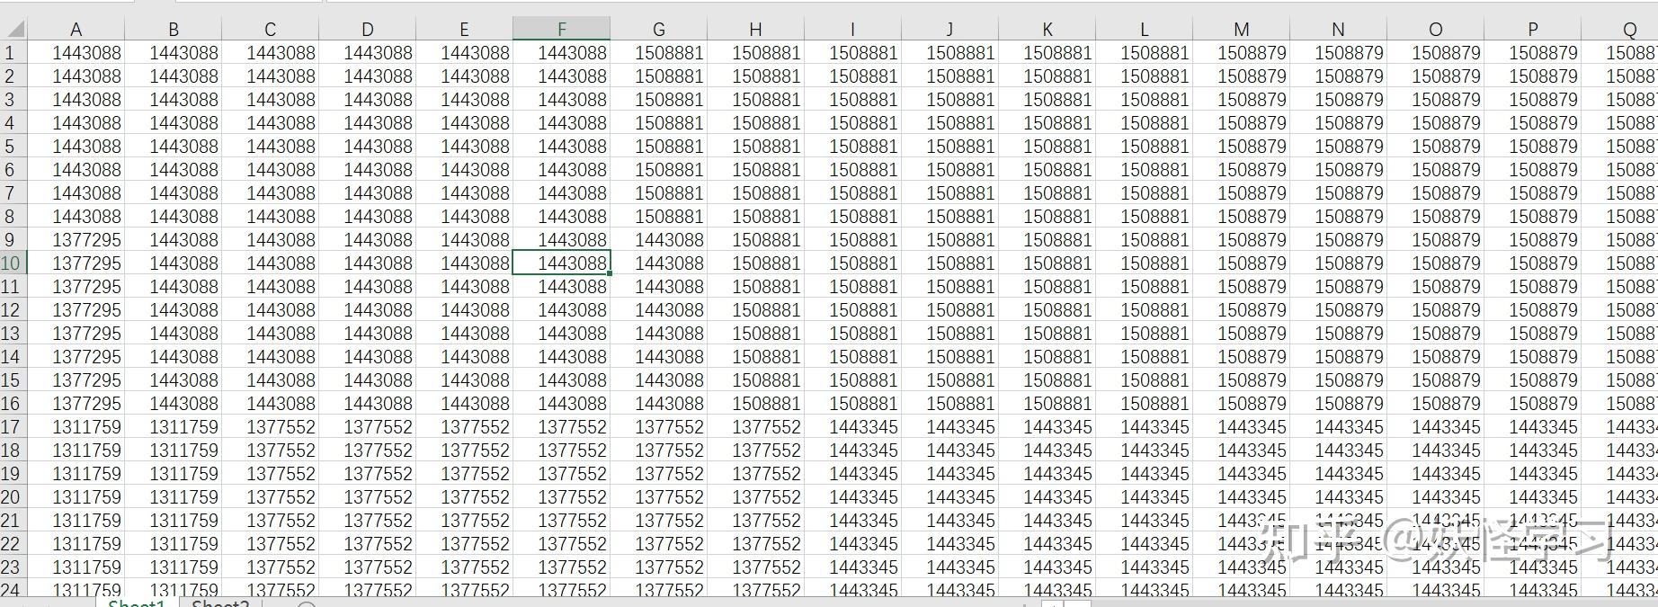Click cell K20 containing 1443345
The height and width of the screenshot is (607, 1658).
tap(1047, 497)
